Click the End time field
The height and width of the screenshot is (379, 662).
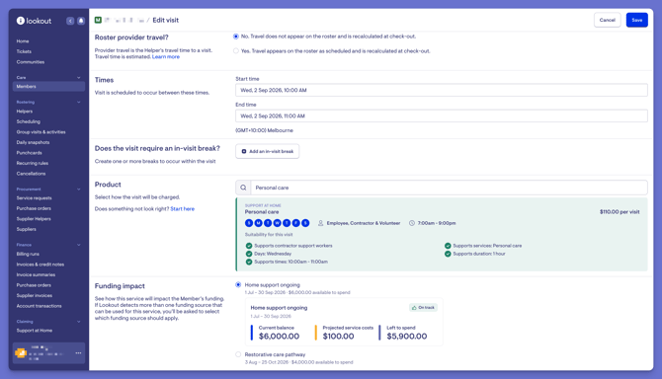click(442, 115)
